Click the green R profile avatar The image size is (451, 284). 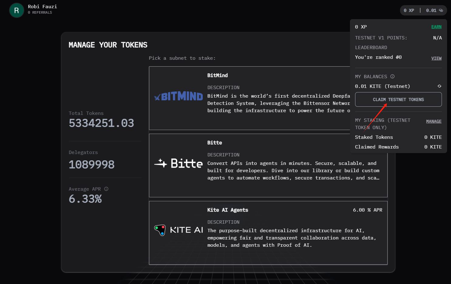[x=17, y=11]
